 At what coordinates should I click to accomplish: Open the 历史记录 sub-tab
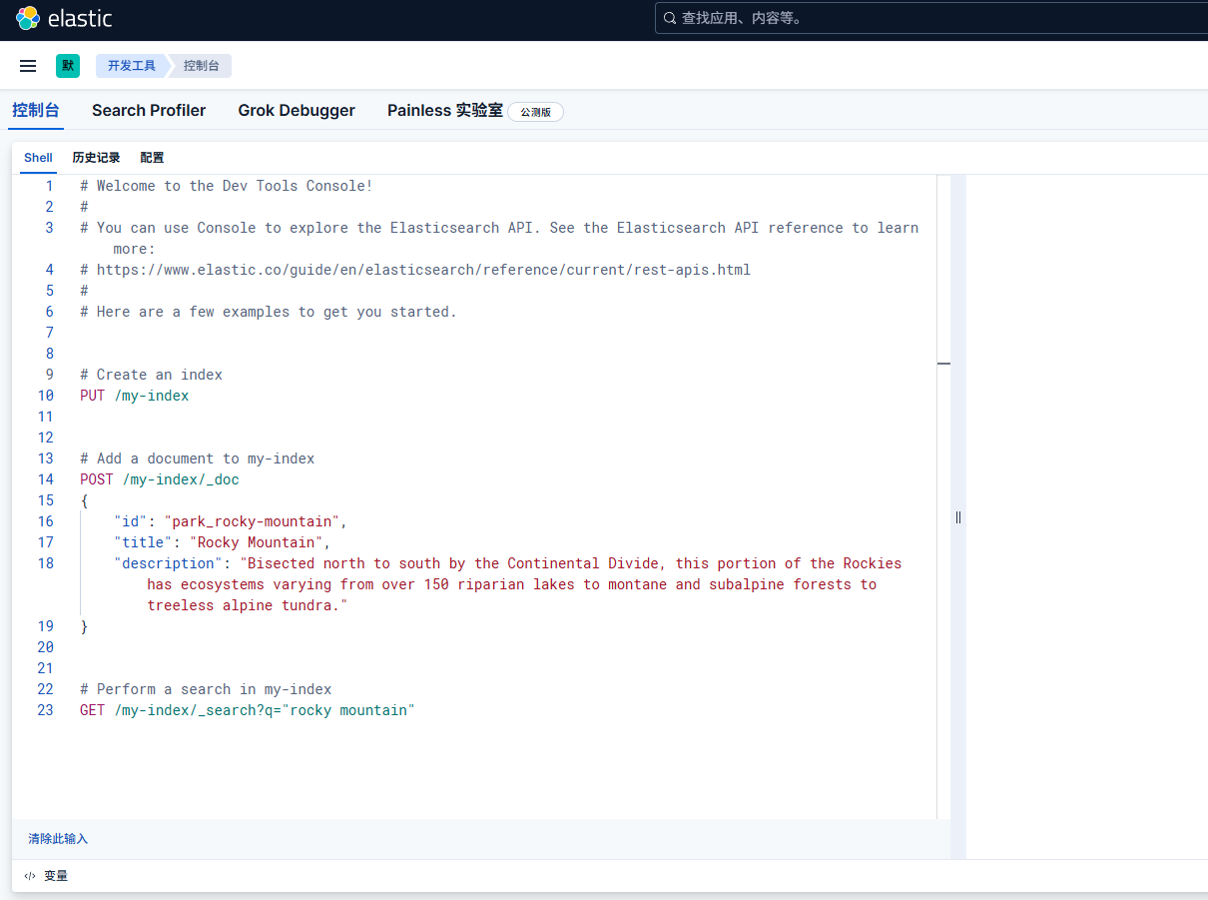[x=96, y=158]
